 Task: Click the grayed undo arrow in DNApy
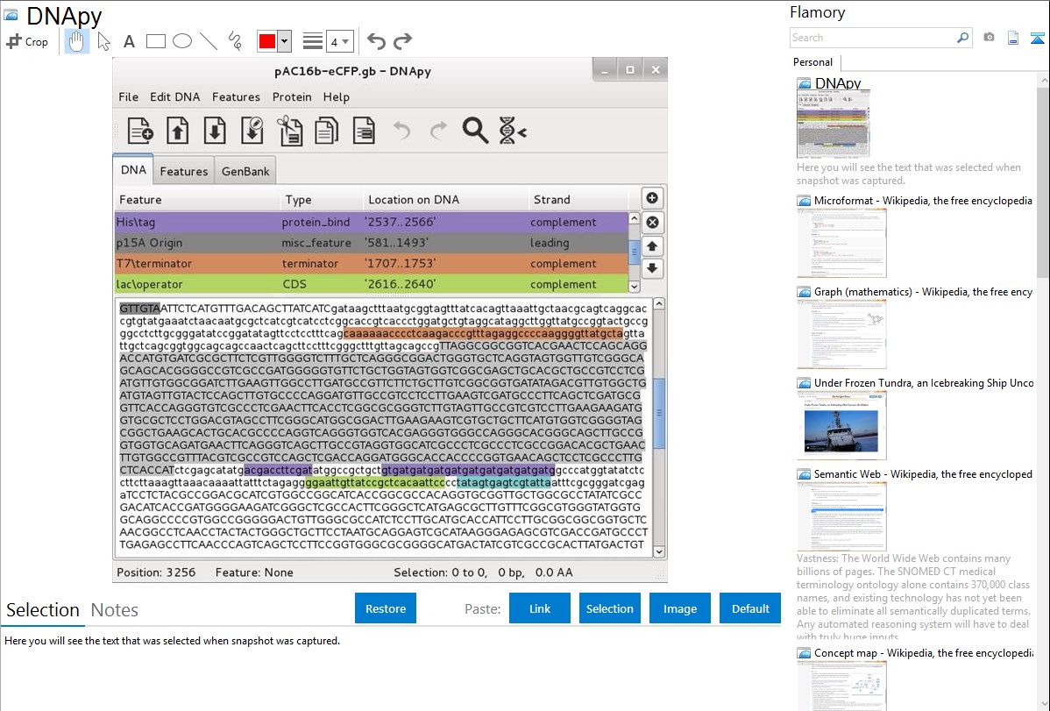coord(401,131)
